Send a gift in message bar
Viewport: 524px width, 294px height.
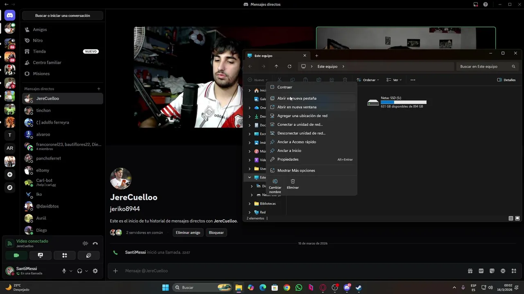pyautogui.click(x=470, y=271)
